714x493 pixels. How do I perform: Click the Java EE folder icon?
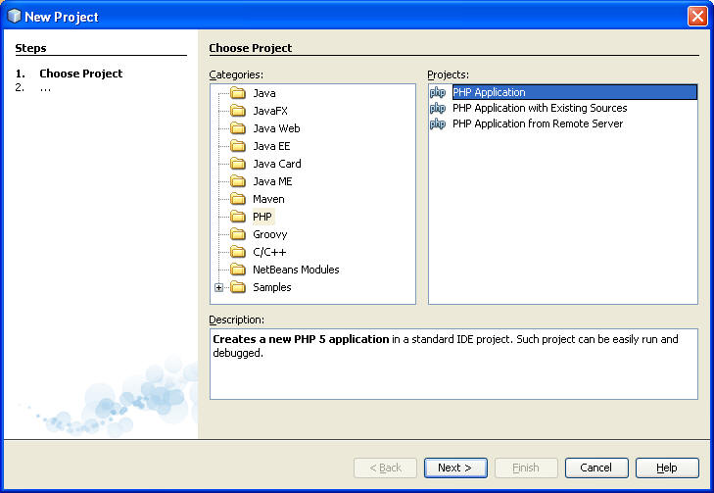click(238, 146)
